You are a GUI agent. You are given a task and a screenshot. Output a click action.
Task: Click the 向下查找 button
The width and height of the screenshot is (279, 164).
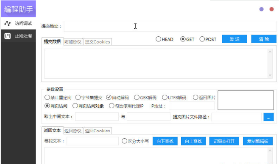click(x=165, y=141)
